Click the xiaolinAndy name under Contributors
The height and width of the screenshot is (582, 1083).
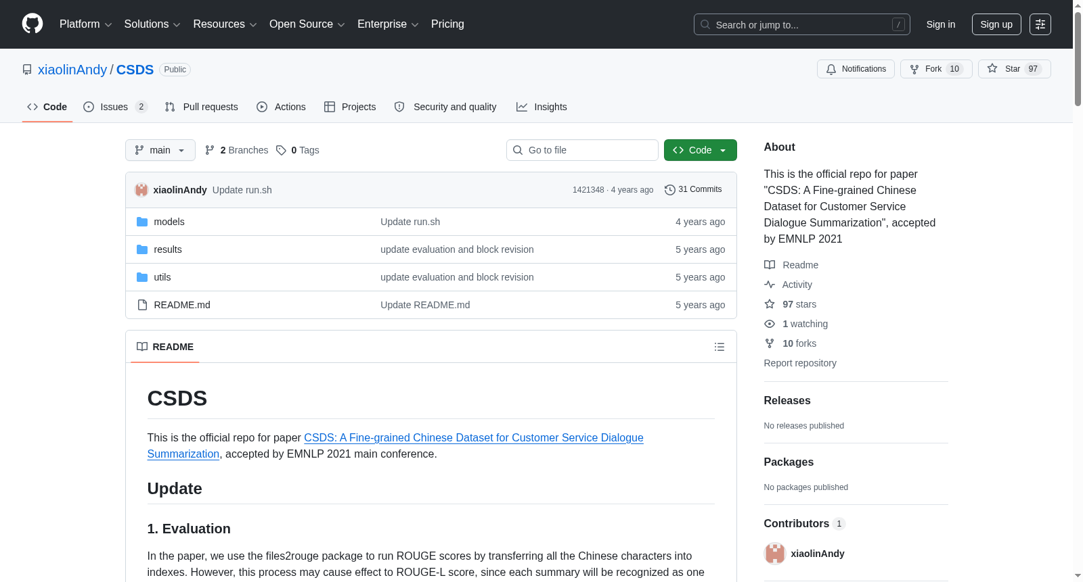point(818,554)
